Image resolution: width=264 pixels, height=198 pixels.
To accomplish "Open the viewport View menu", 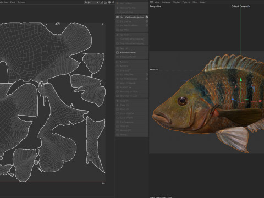I will coord(157,2).
